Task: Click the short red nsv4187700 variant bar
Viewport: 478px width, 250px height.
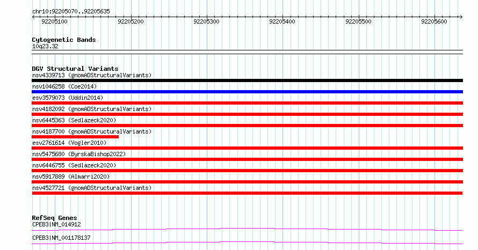Action: click(75, 137)
